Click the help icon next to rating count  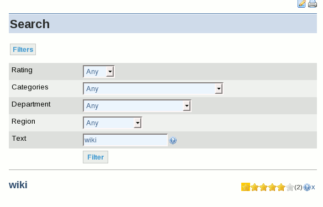[x=307, y=187]
